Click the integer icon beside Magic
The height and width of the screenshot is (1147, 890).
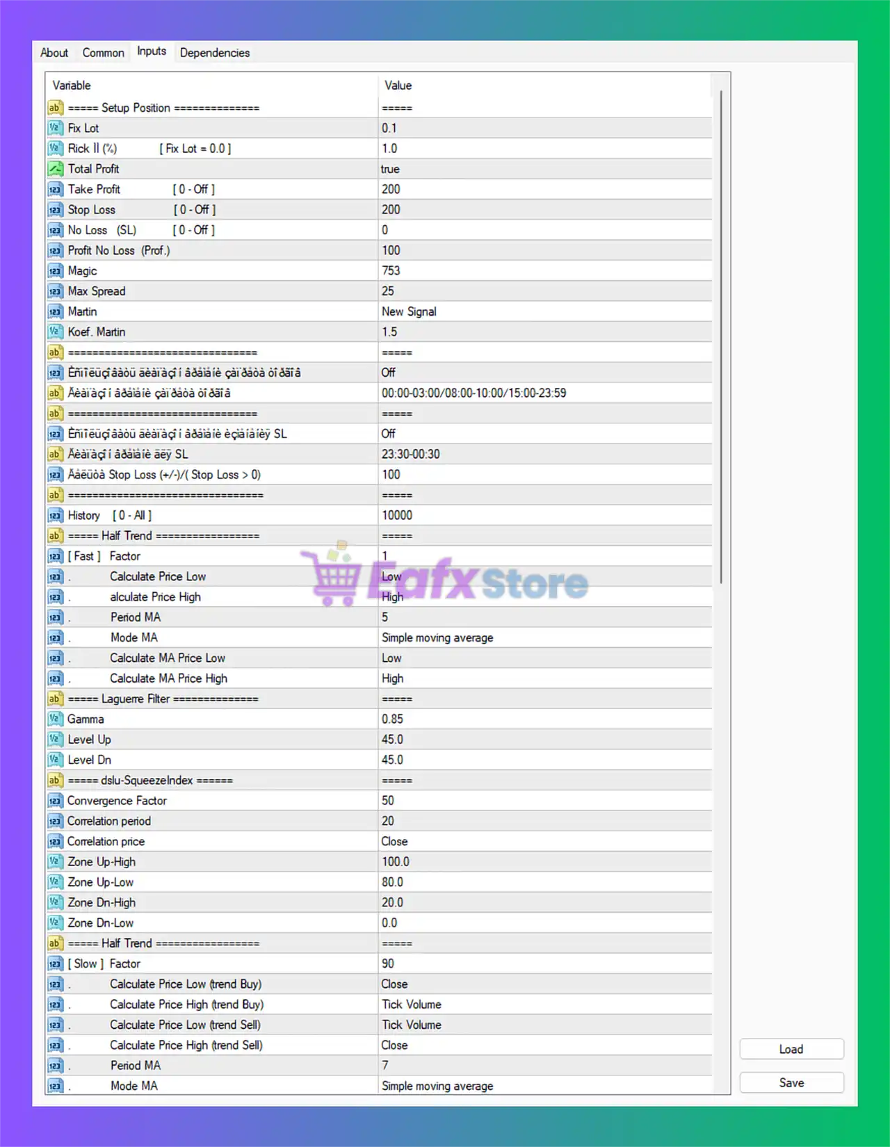pyautogui.click(x=55, y=270)
